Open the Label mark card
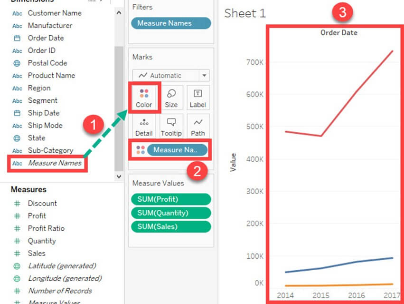Viewport: 404px width, 304px height. click(198, 98)
